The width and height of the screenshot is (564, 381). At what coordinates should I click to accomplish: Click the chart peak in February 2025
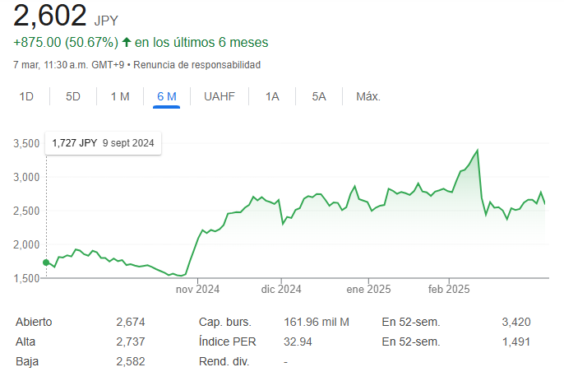[478, 150]
